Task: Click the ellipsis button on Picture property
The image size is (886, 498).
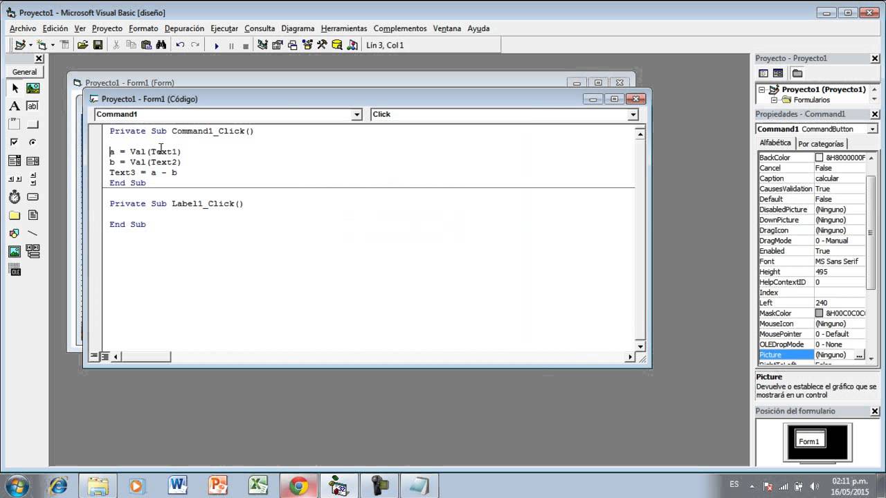Action: pos(860,355)
